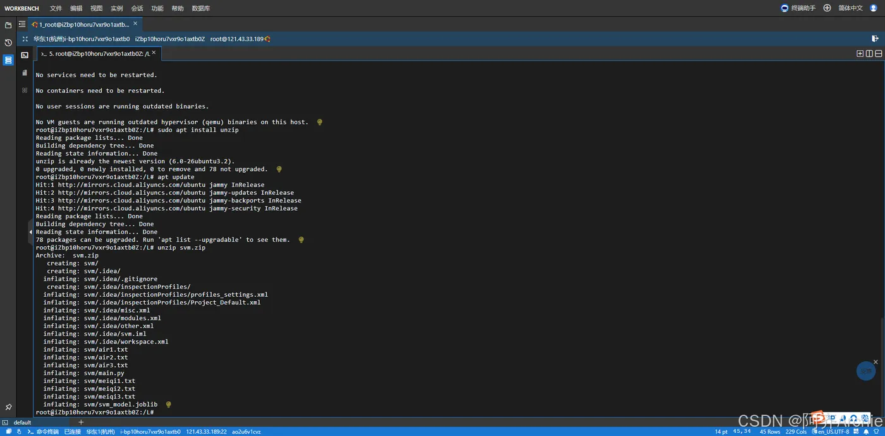
Task: Click the '45 Rows' status entry
Action: point(770,432)
